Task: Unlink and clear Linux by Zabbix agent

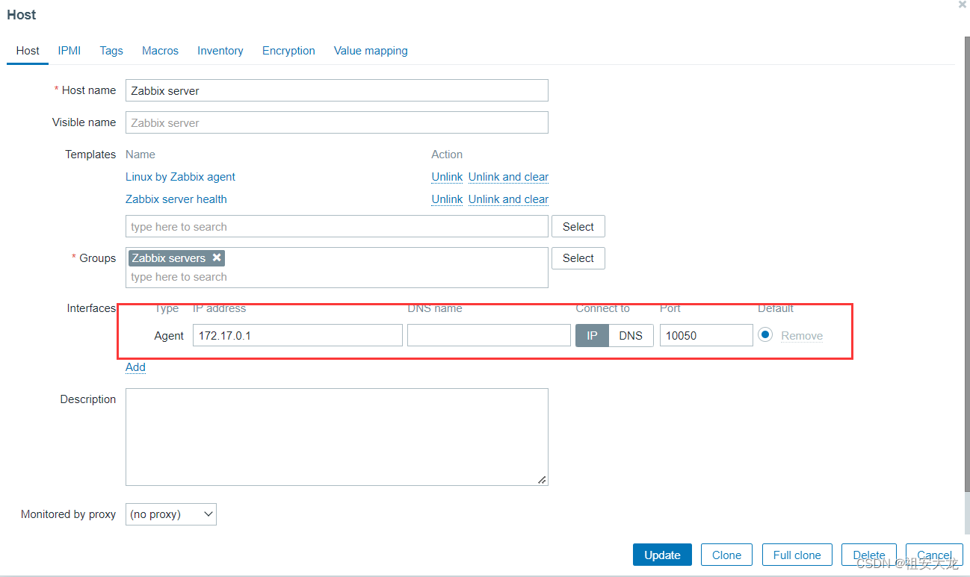Action: pyautogui.click(x=508, y=177)
